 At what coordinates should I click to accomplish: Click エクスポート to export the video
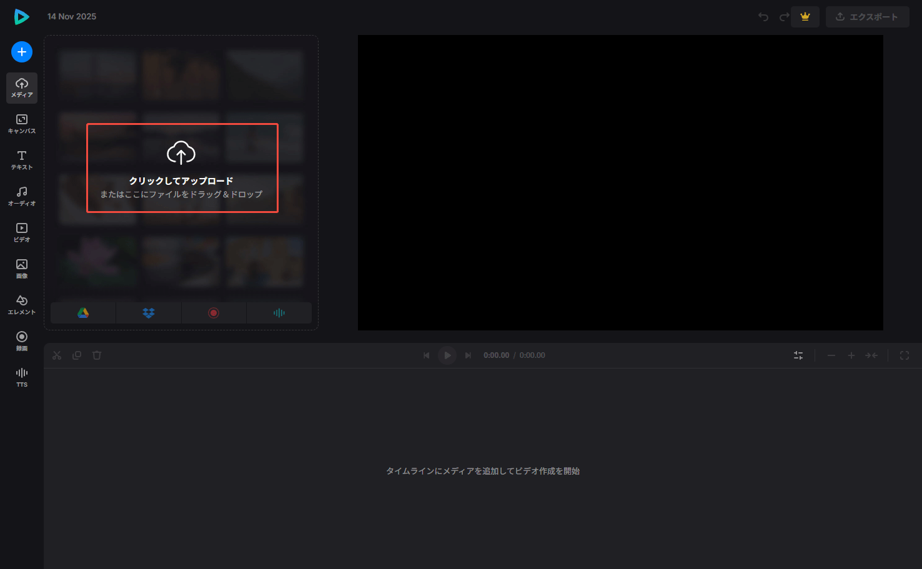point(868,17)
